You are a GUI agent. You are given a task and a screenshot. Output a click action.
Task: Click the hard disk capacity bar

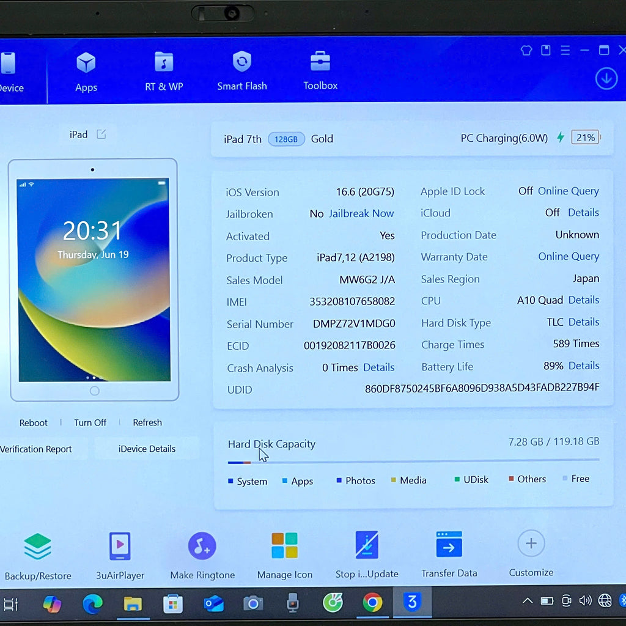click(414, 462)
